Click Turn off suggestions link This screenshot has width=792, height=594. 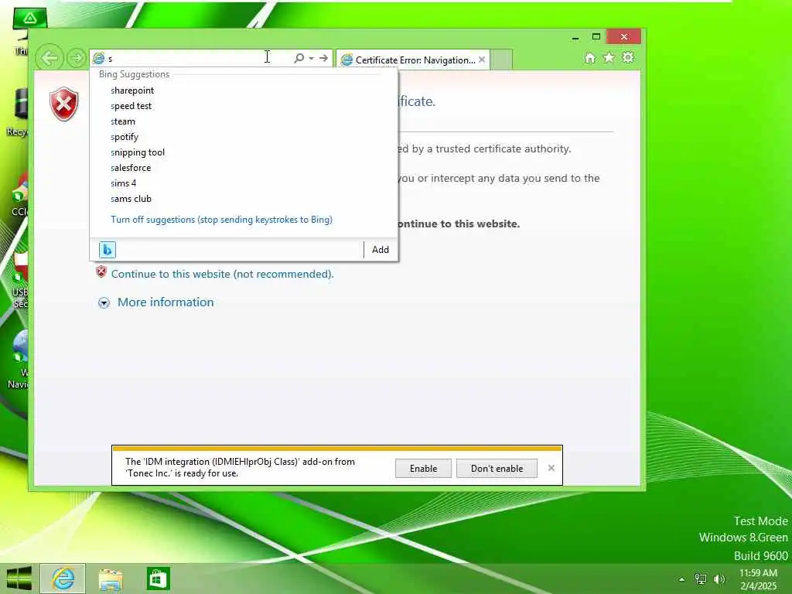(x=221, y=220)
